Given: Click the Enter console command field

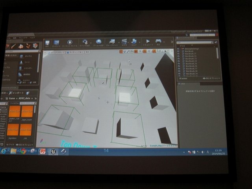Looking at the screenshot, I should tap(202, 35).
